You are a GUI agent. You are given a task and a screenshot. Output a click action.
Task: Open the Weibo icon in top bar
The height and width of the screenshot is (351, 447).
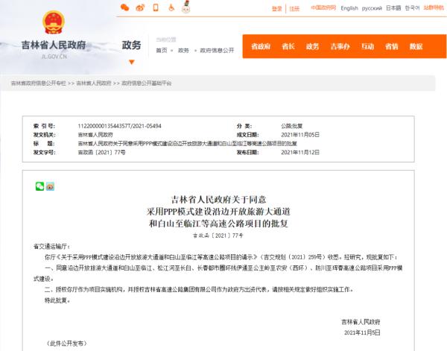tap(140, 7)
